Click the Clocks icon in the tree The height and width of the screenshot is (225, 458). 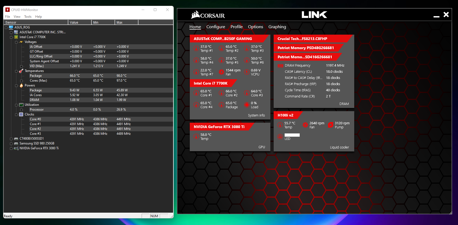click(x=21, y=114)
